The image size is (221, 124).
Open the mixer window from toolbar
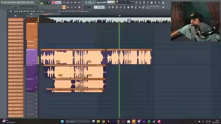121,7
